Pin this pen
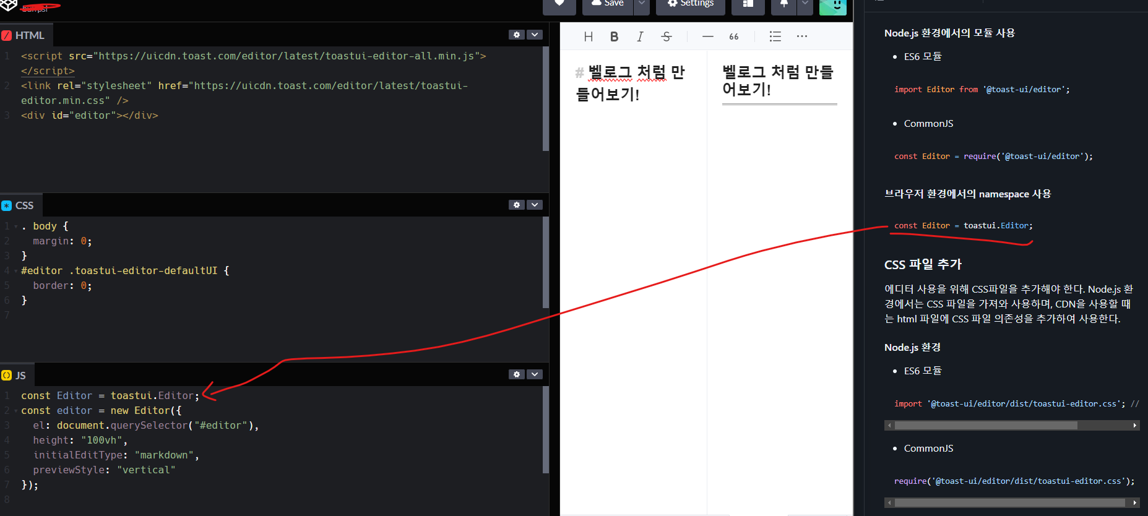 [x=783, y=5]
